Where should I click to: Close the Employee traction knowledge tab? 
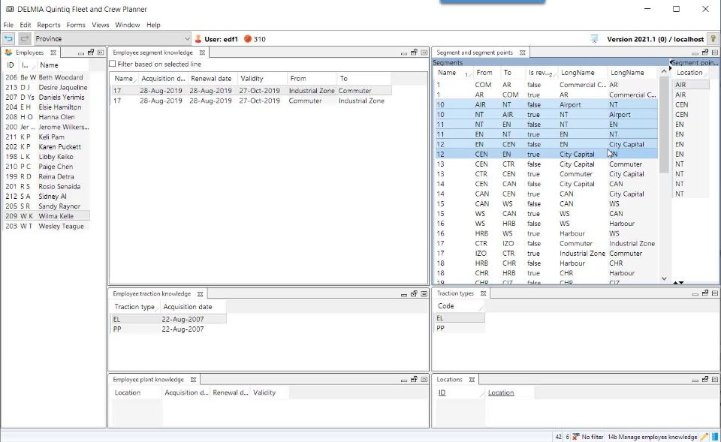pyautogui.click(x=200, y=294)
